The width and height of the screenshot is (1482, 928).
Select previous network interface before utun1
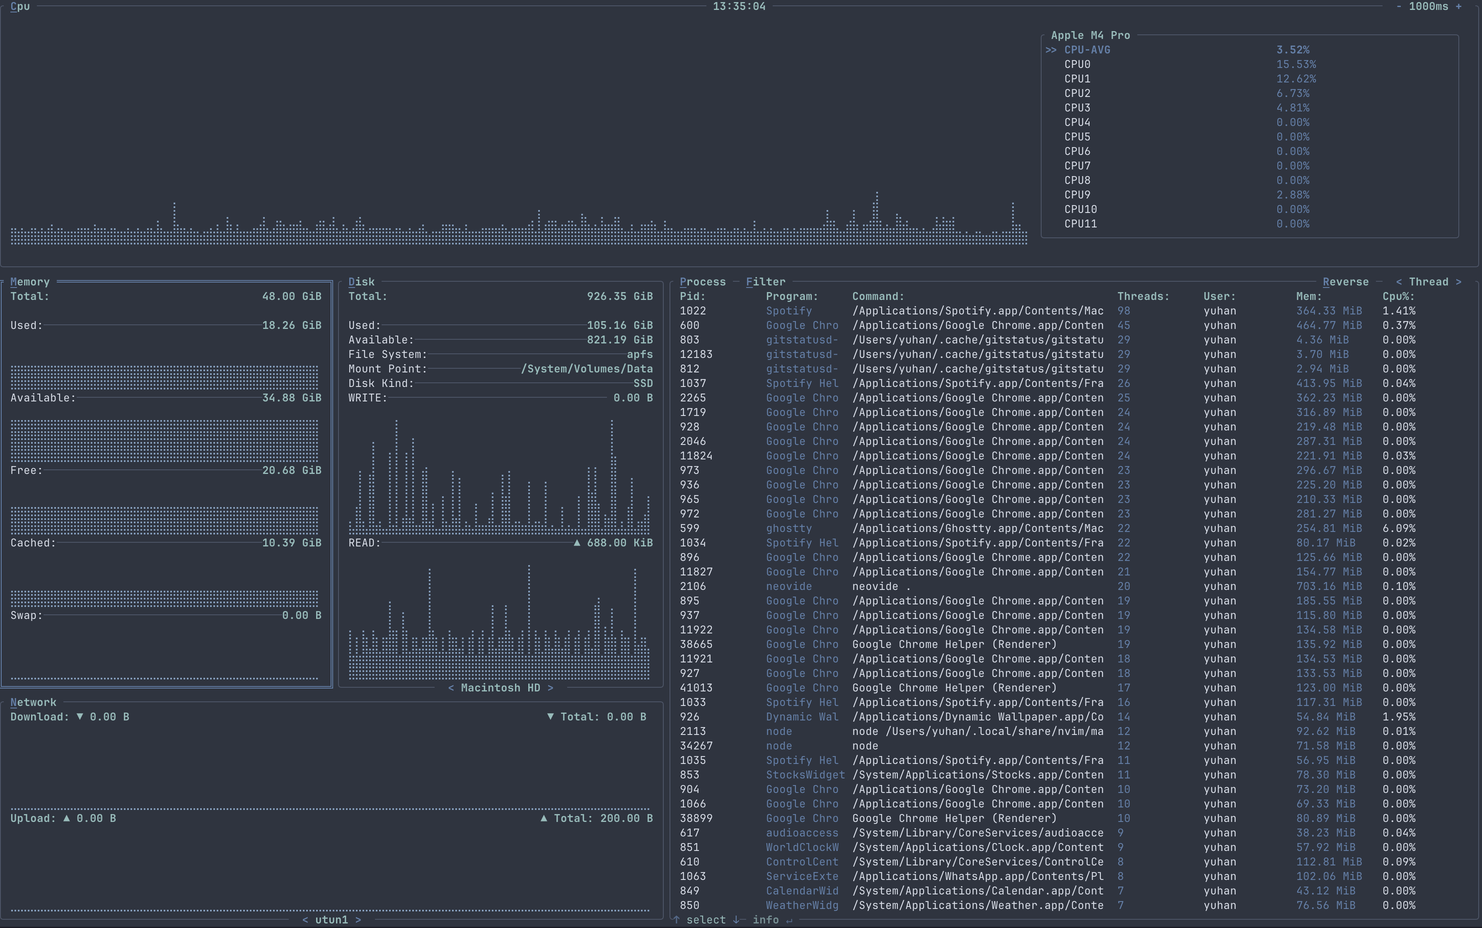click(305, 920)
